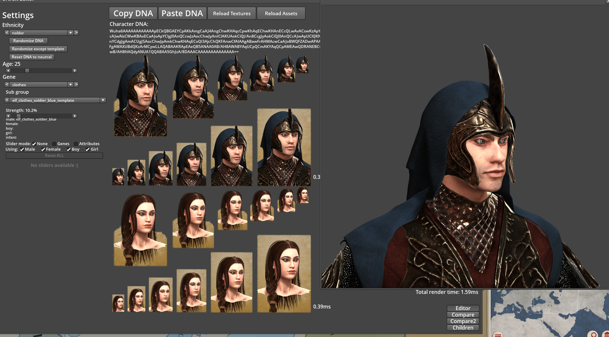The height and width of the screenshot is (337, 609).
Task: Advance to next gene after clothes
Action: point(76,85)
